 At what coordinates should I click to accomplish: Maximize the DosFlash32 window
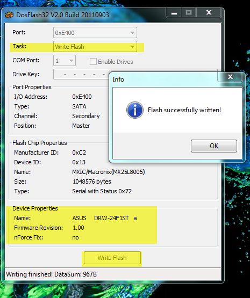point(188,13)
